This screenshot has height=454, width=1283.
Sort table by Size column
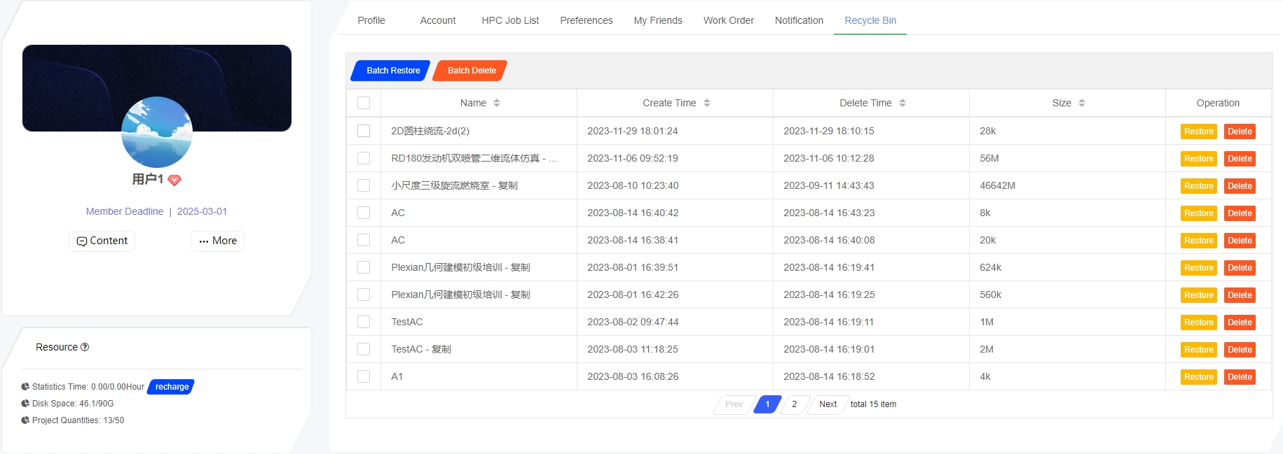coord(1082,103)
